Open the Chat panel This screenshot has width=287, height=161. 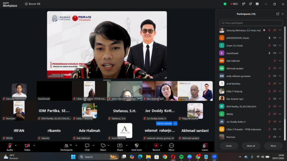(87, 147)
